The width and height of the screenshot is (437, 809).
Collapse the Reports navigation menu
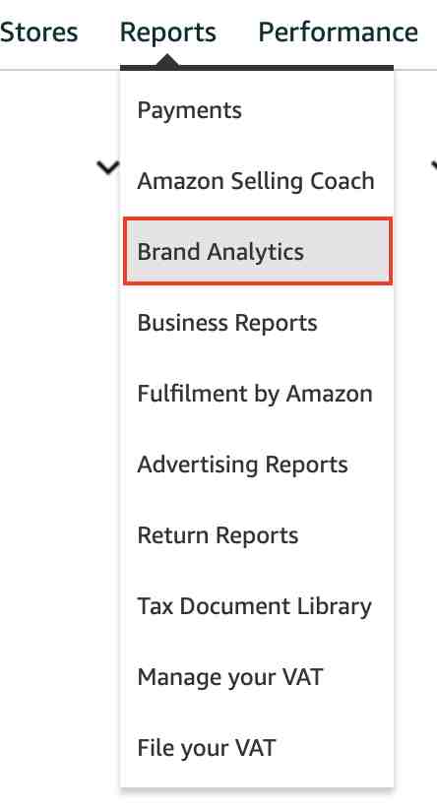167,33
